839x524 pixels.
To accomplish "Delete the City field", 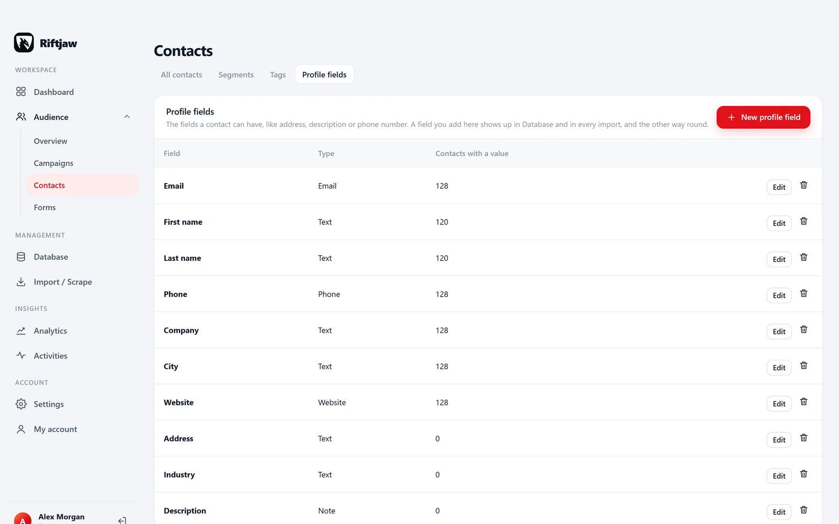I will pyautogui.click(x=803, y=366).
